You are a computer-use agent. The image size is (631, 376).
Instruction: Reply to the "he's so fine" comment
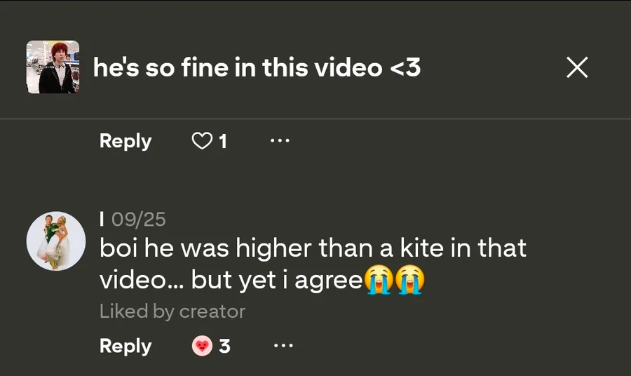125,141
